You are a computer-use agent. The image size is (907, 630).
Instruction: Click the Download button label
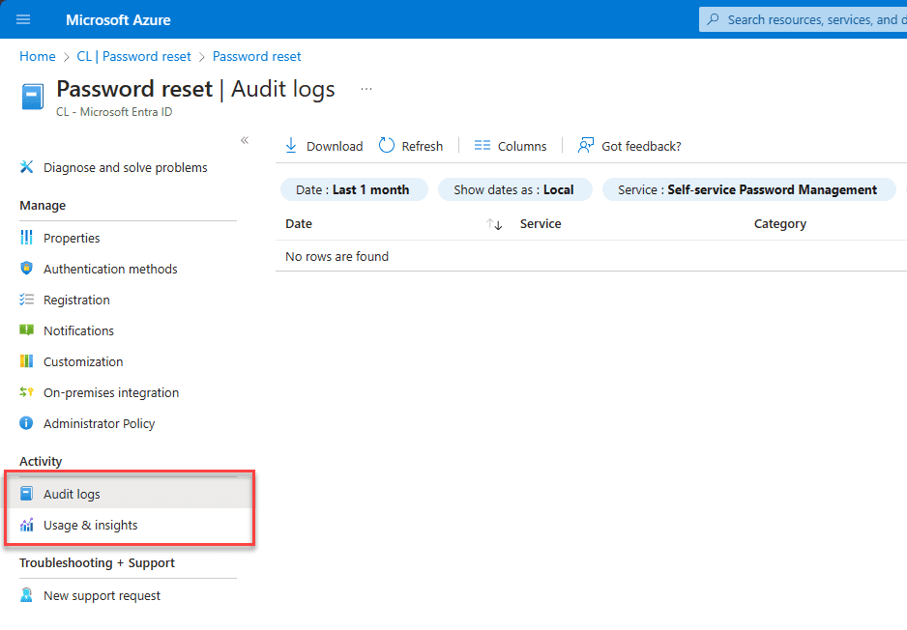(x=335, y=147)
